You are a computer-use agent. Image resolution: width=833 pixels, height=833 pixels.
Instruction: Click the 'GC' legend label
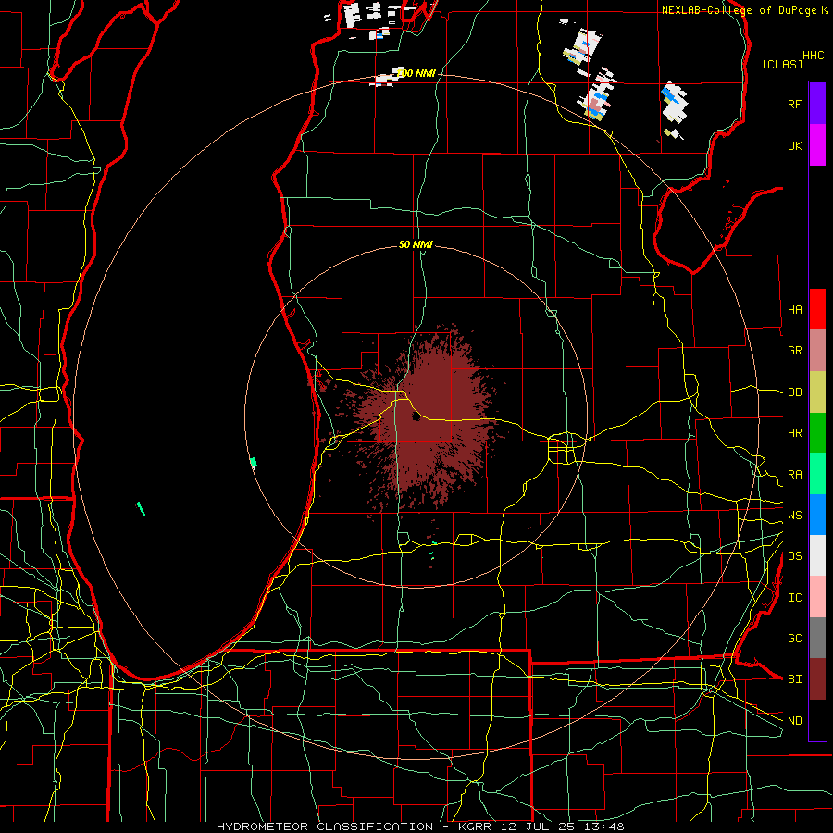point(795,639)
